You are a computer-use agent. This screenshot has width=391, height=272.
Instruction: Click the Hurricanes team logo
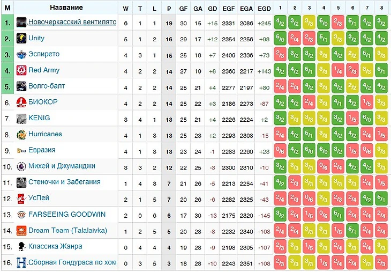coord(21,134)
